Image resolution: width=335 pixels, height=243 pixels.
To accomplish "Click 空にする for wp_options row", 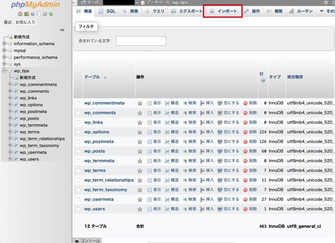I will (x=228, y=132).
